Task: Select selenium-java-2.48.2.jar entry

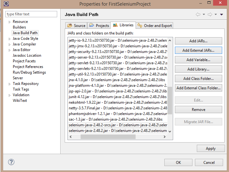Action: [x=118, y=131]
